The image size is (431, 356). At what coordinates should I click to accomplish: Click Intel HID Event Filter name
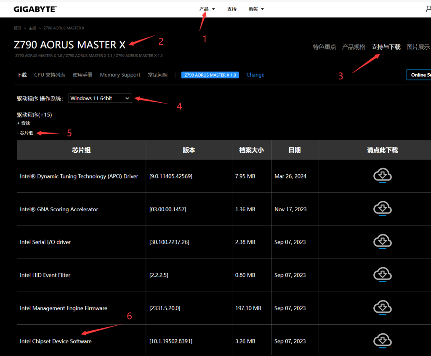[x=45, y=275]
